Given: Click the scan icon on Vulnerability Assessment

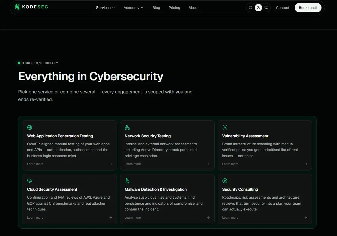Looking at the screenshot, I should click(x=225, y=127).
